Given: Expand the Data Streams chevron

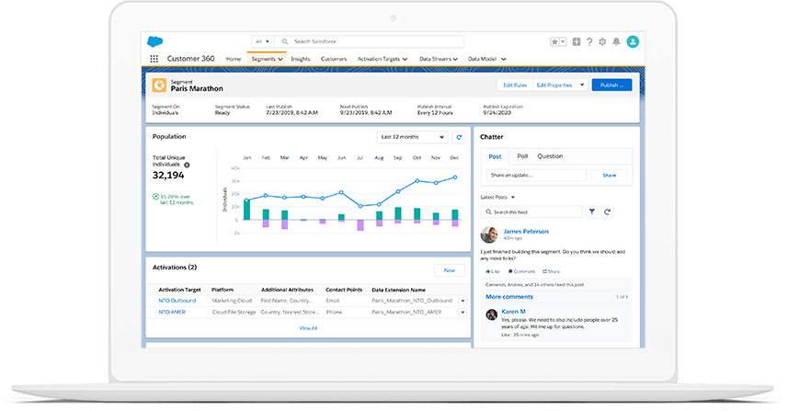Looking at the screenshot, I should (455, 59).
